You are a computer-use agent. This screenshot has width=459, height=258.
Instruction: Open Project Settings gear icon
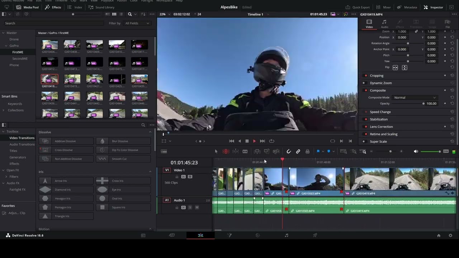(450, 235)
